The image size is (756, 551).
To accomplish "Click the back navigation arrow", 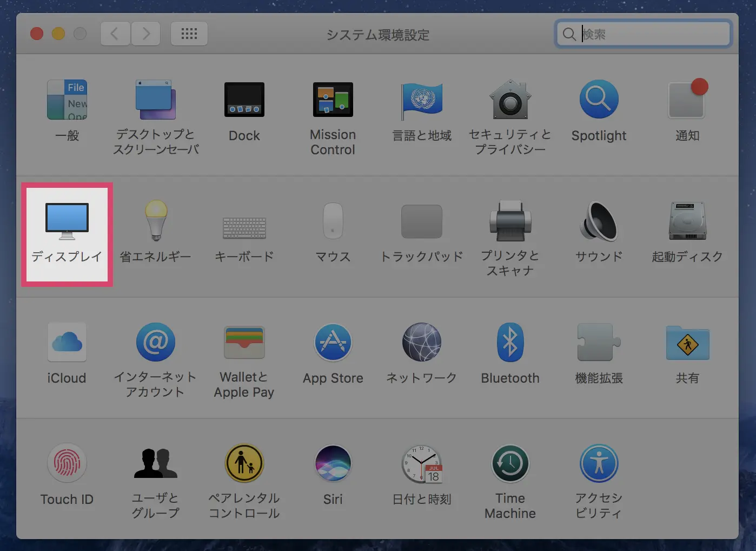I will coord(115,34).
